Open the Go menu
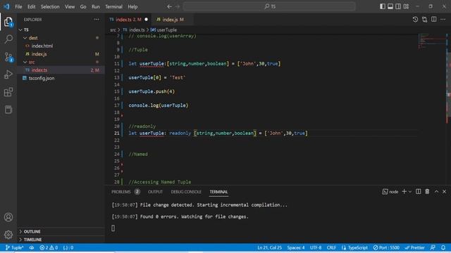The height and width of the screenshot is (253, 451). click(x=83, y=6)
